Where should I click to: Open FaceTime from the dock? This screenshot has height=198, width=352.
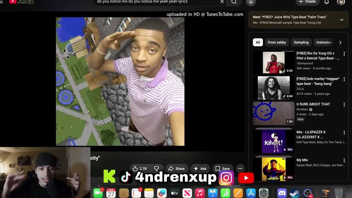[98, 193]
